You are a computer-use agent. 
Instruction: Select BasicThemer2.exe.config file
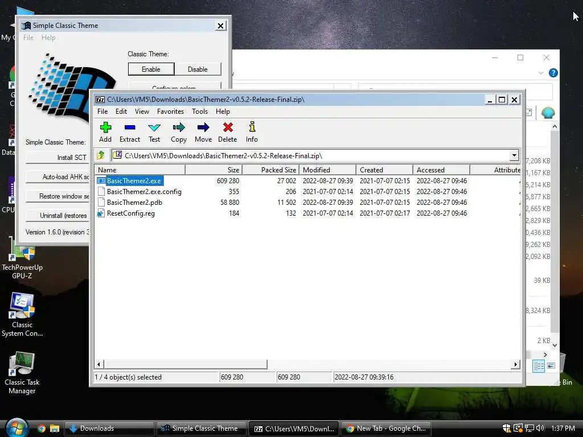point(308,191)
